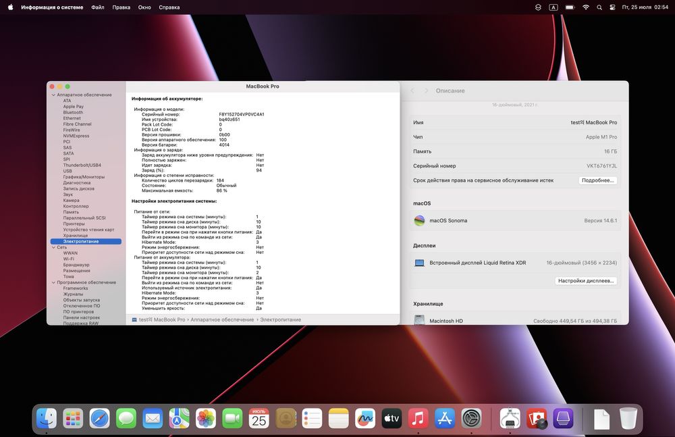Viewport: 675px width, 437px height.
Task: Open the Справка menu
Action: 169,7
